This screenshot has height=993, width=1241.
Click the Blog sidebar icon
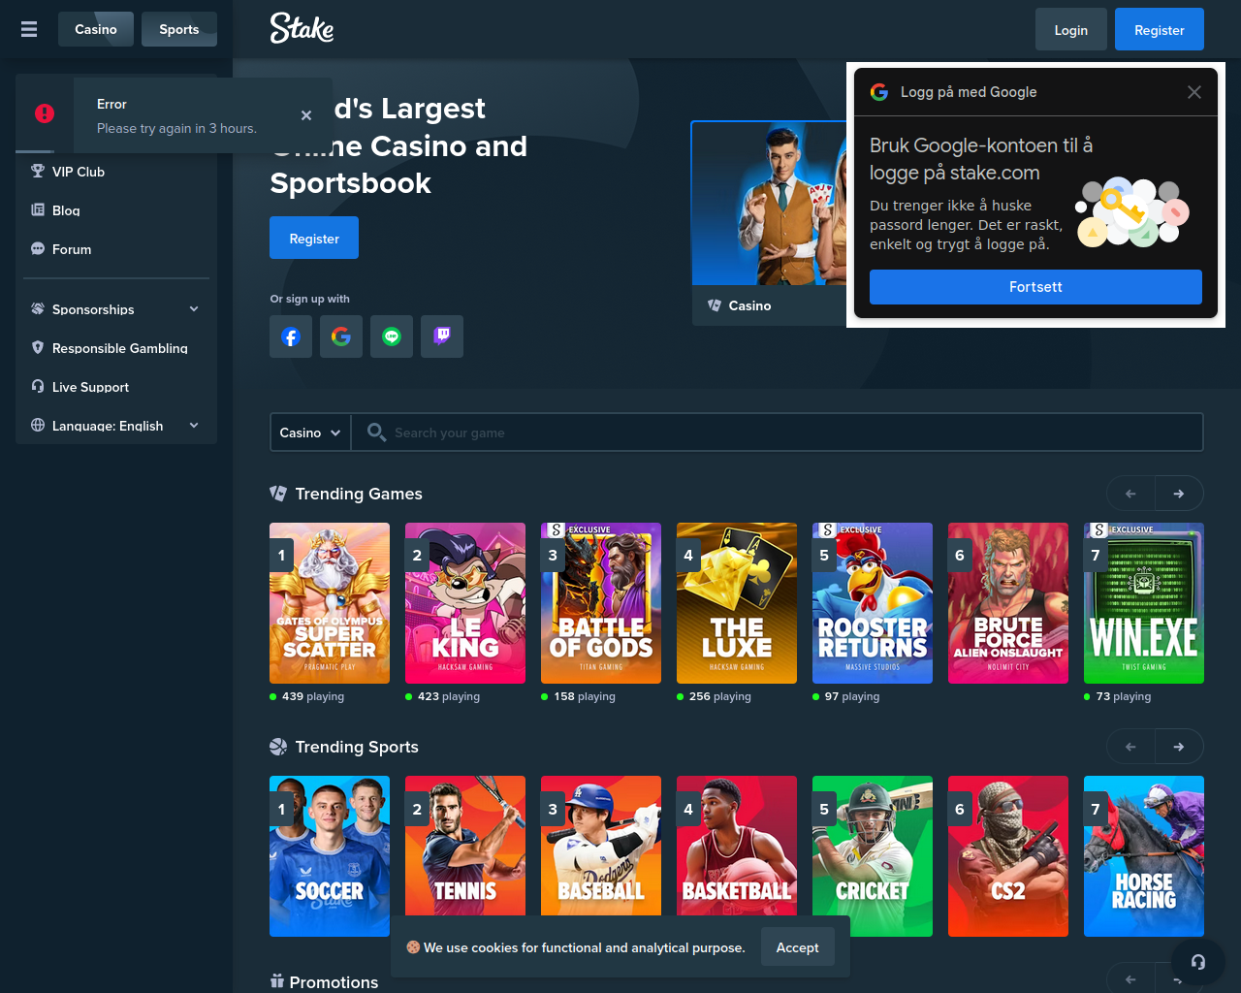[x=38, y=209]
